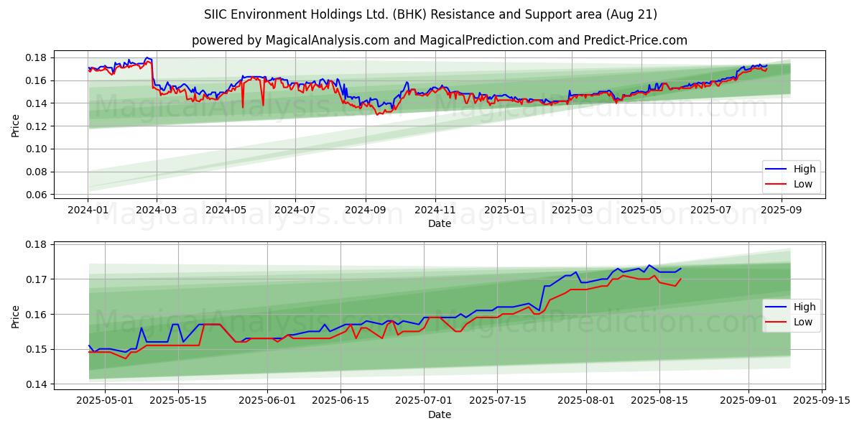Select the 2025-05-01 date tick label
This screenshot has width=862, height=431.
pos(105,402)
